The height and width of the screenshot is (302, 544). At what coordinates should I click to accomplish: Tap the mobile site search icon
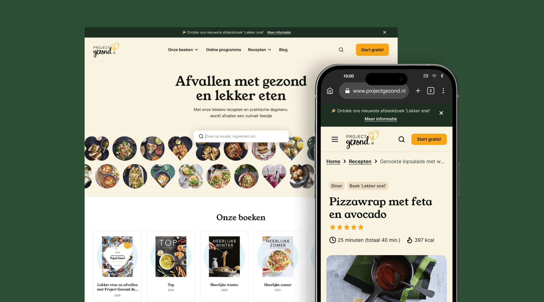coord(401,139)
